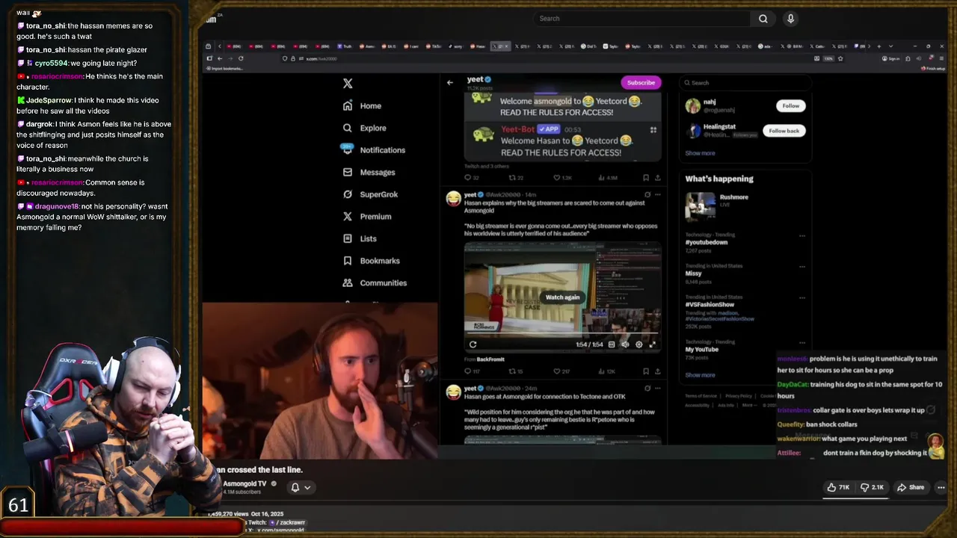Image resolution: width=957 pixels, height=538 pixels.
Task: Open Home in X sidebar
Action: (x=363, y=106)
